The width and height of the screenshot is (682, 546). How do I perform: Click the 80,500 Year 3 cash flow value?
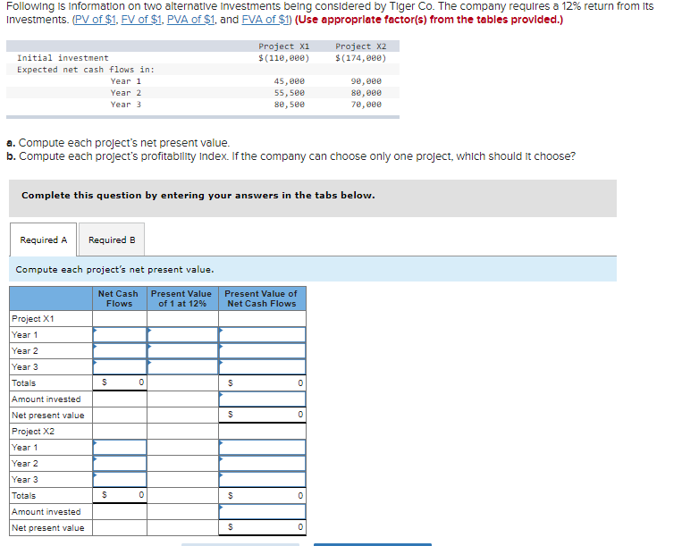[290, 105]
